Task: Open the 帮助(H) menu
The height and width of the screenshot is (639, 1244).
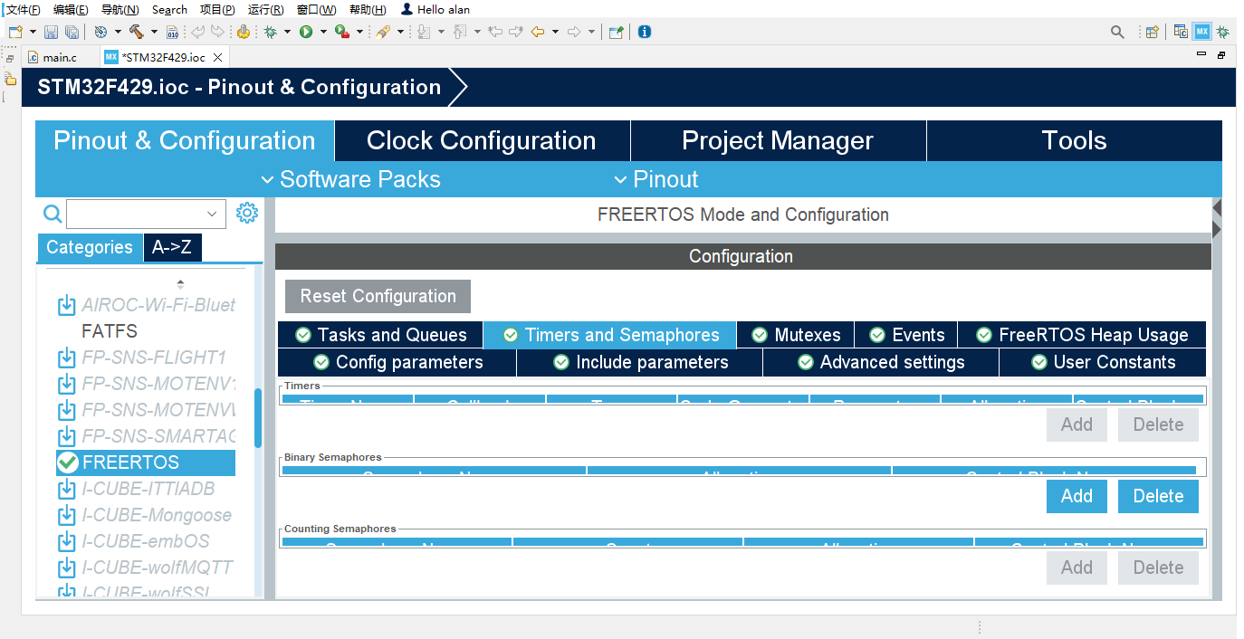Action: (x=368, y=9)
